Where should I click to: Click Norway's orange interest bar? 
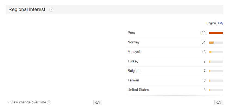[211, 43]
